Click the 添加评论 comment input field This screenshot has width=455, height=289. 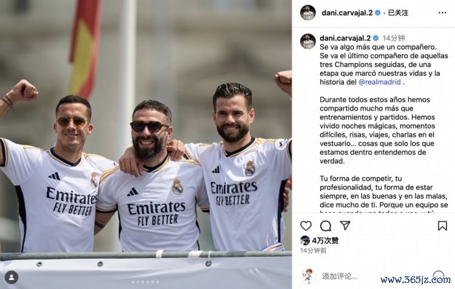340,276
